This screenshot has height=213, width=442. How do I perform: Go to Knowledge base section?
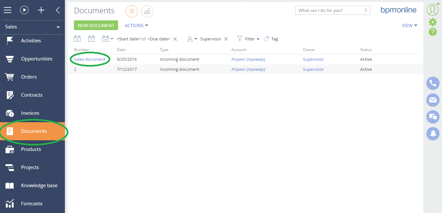coord(32,186)
